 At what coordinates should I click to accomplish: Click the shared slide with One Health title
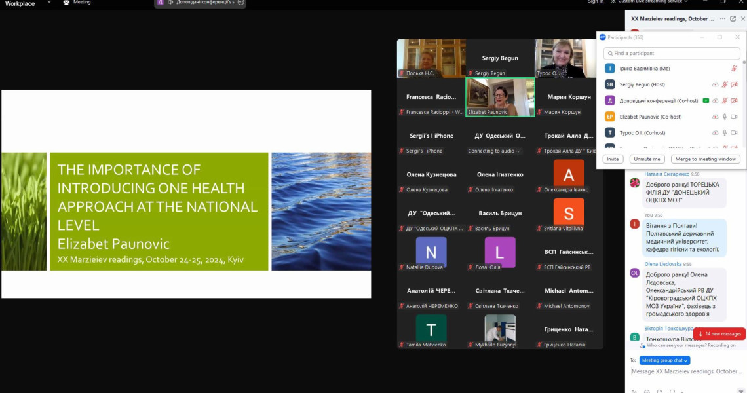point(186,194)
